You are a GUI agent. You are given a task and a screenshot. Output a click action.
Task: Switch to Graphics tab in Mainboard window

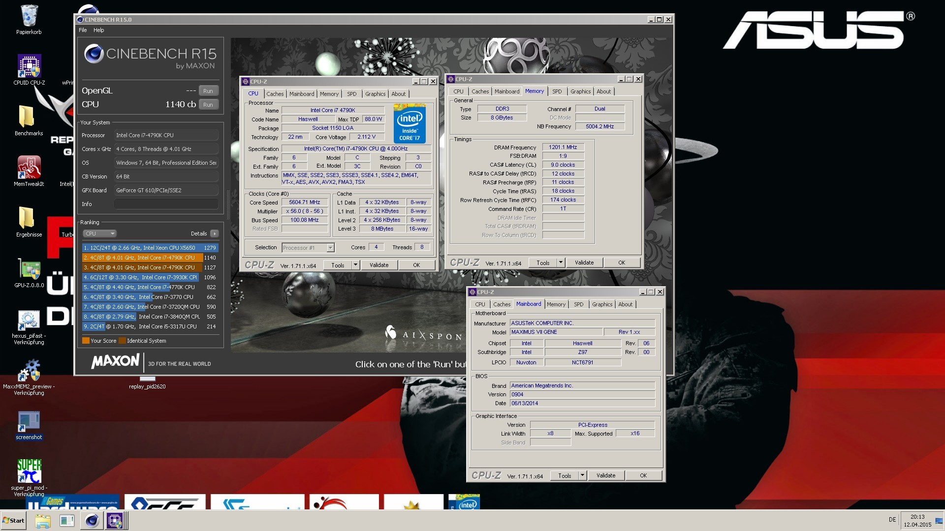[x=602, y=304]
